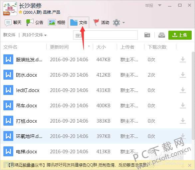Click the 447KB size value

pos(103,60)
